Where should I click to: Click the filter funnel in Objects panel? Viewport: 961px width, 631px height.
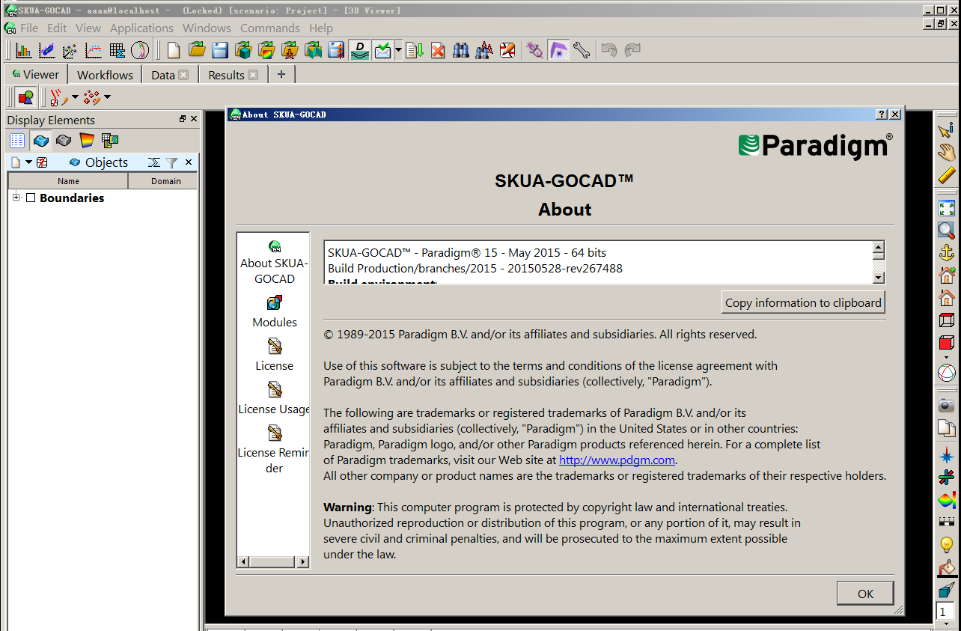click(171, 162)
